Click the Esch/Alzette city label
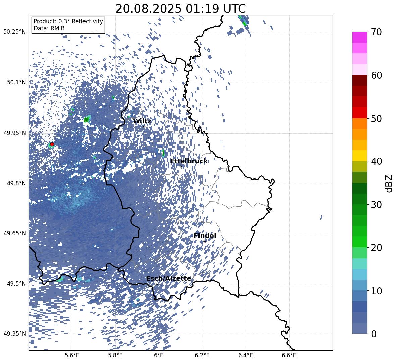The height and width of the screenshot is (362, 397). [169, 279]
